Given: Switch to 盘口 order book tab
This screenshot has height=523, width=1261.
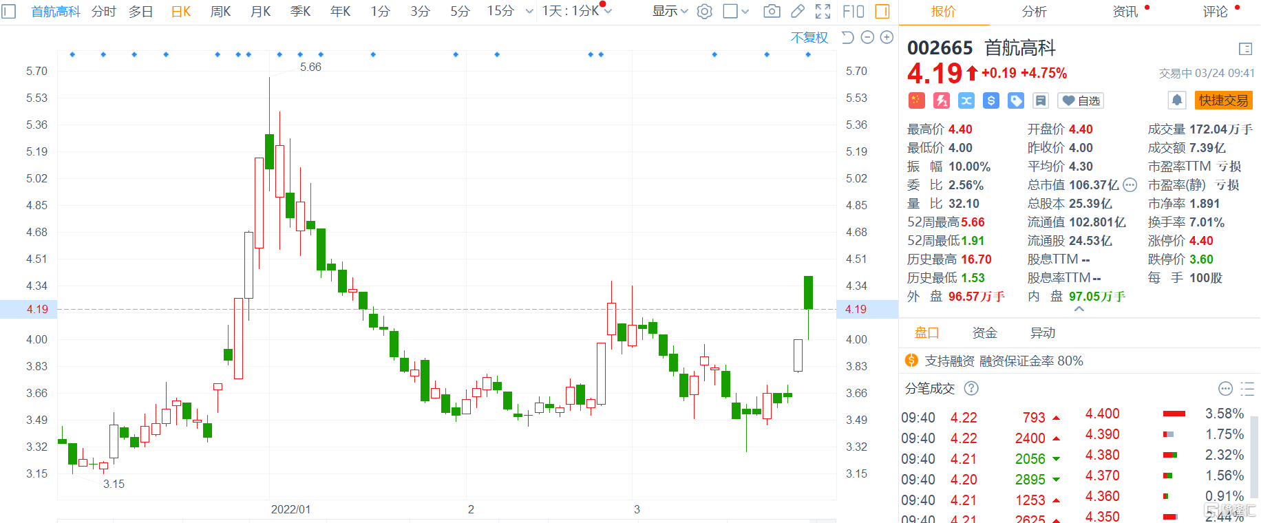Looking at the screenshot, I should coord(926,333).
